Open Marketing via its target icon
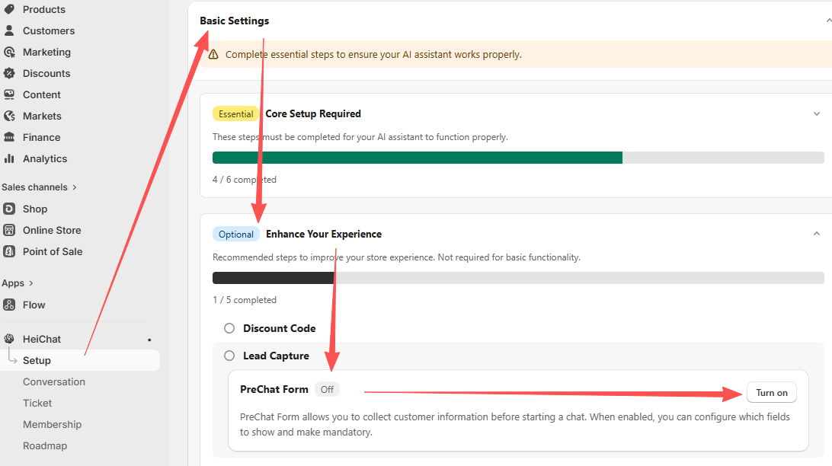Viewport: 832px width, 466px height. click(x=9, y=52)
